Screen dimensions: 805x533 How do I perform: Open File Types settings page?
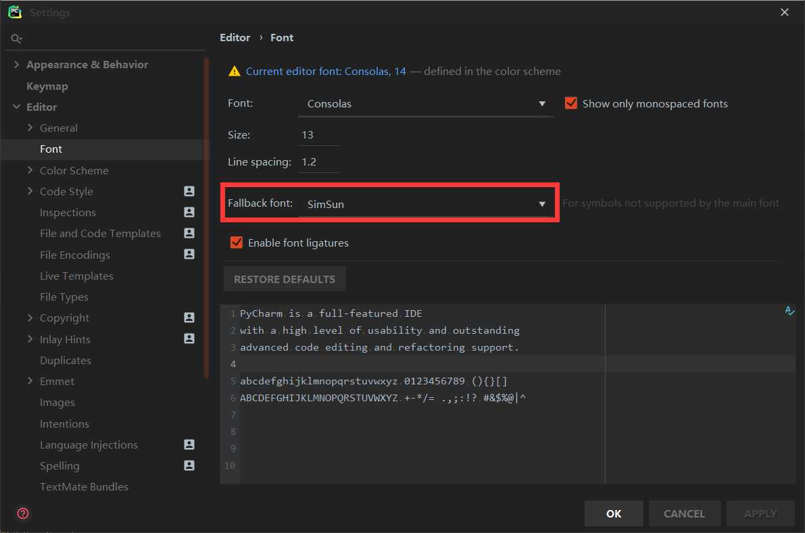(64, 297)
